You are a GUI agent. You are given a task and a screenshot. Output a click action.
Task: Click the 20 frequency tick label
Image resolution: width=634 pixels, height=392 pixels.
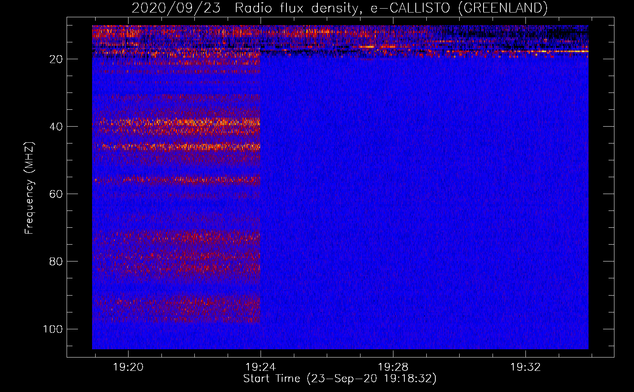click(x=56, y=59)
